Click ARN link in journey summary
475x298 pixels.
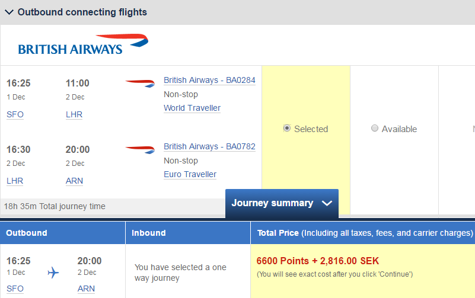86,289
